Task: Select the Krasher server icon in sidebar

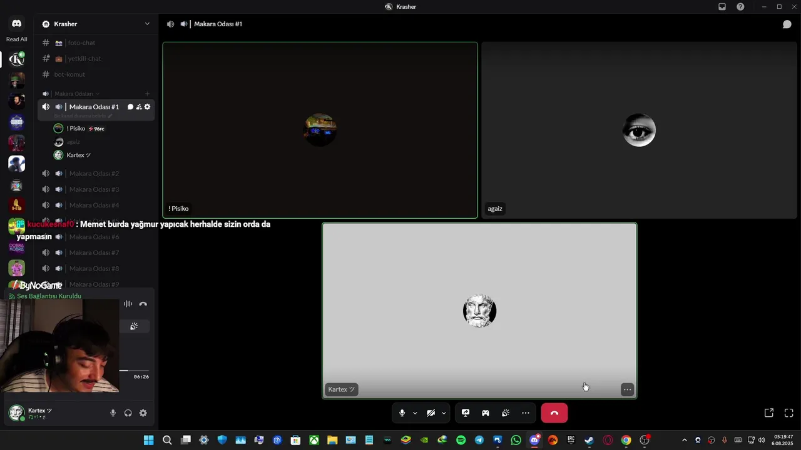Action: [17, 59]
